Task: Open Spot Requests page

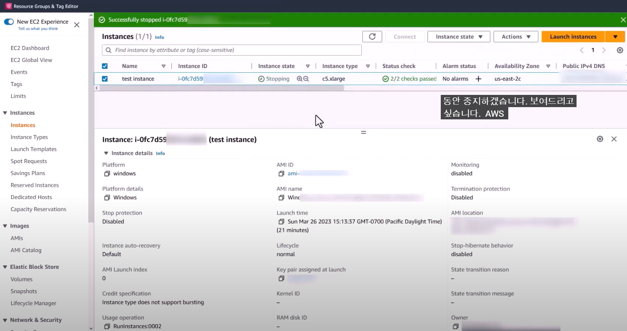Action: pos(29,161)
